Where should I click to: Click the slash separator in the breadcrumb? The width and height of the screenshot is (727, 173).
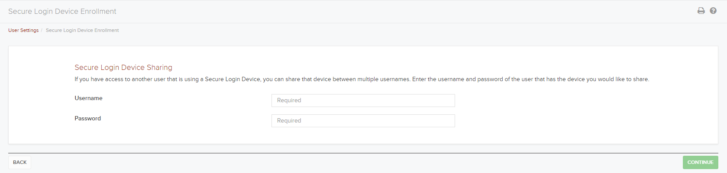[x=42, y=30]
